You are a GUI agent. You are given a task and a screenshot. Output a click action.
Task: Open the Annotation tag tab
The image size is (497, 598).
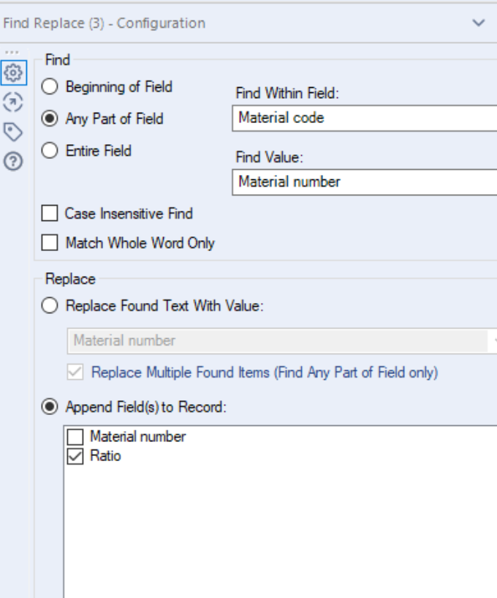[12, 132]
